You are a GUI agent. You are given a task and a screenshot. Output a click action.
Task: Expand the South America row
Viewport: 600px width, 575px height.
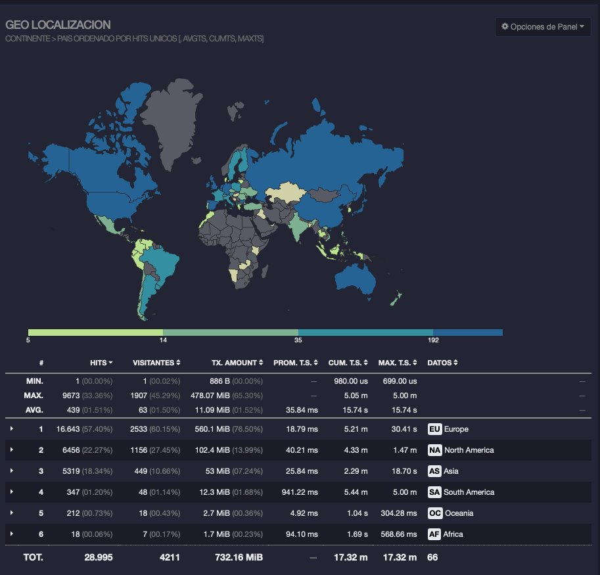pyautogui.click(x=11, y=492)
